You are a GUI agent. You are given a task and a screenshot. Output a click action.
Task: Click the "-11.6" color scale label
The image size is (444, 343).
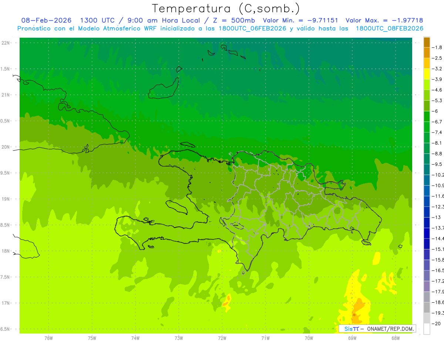click(438, 196)
